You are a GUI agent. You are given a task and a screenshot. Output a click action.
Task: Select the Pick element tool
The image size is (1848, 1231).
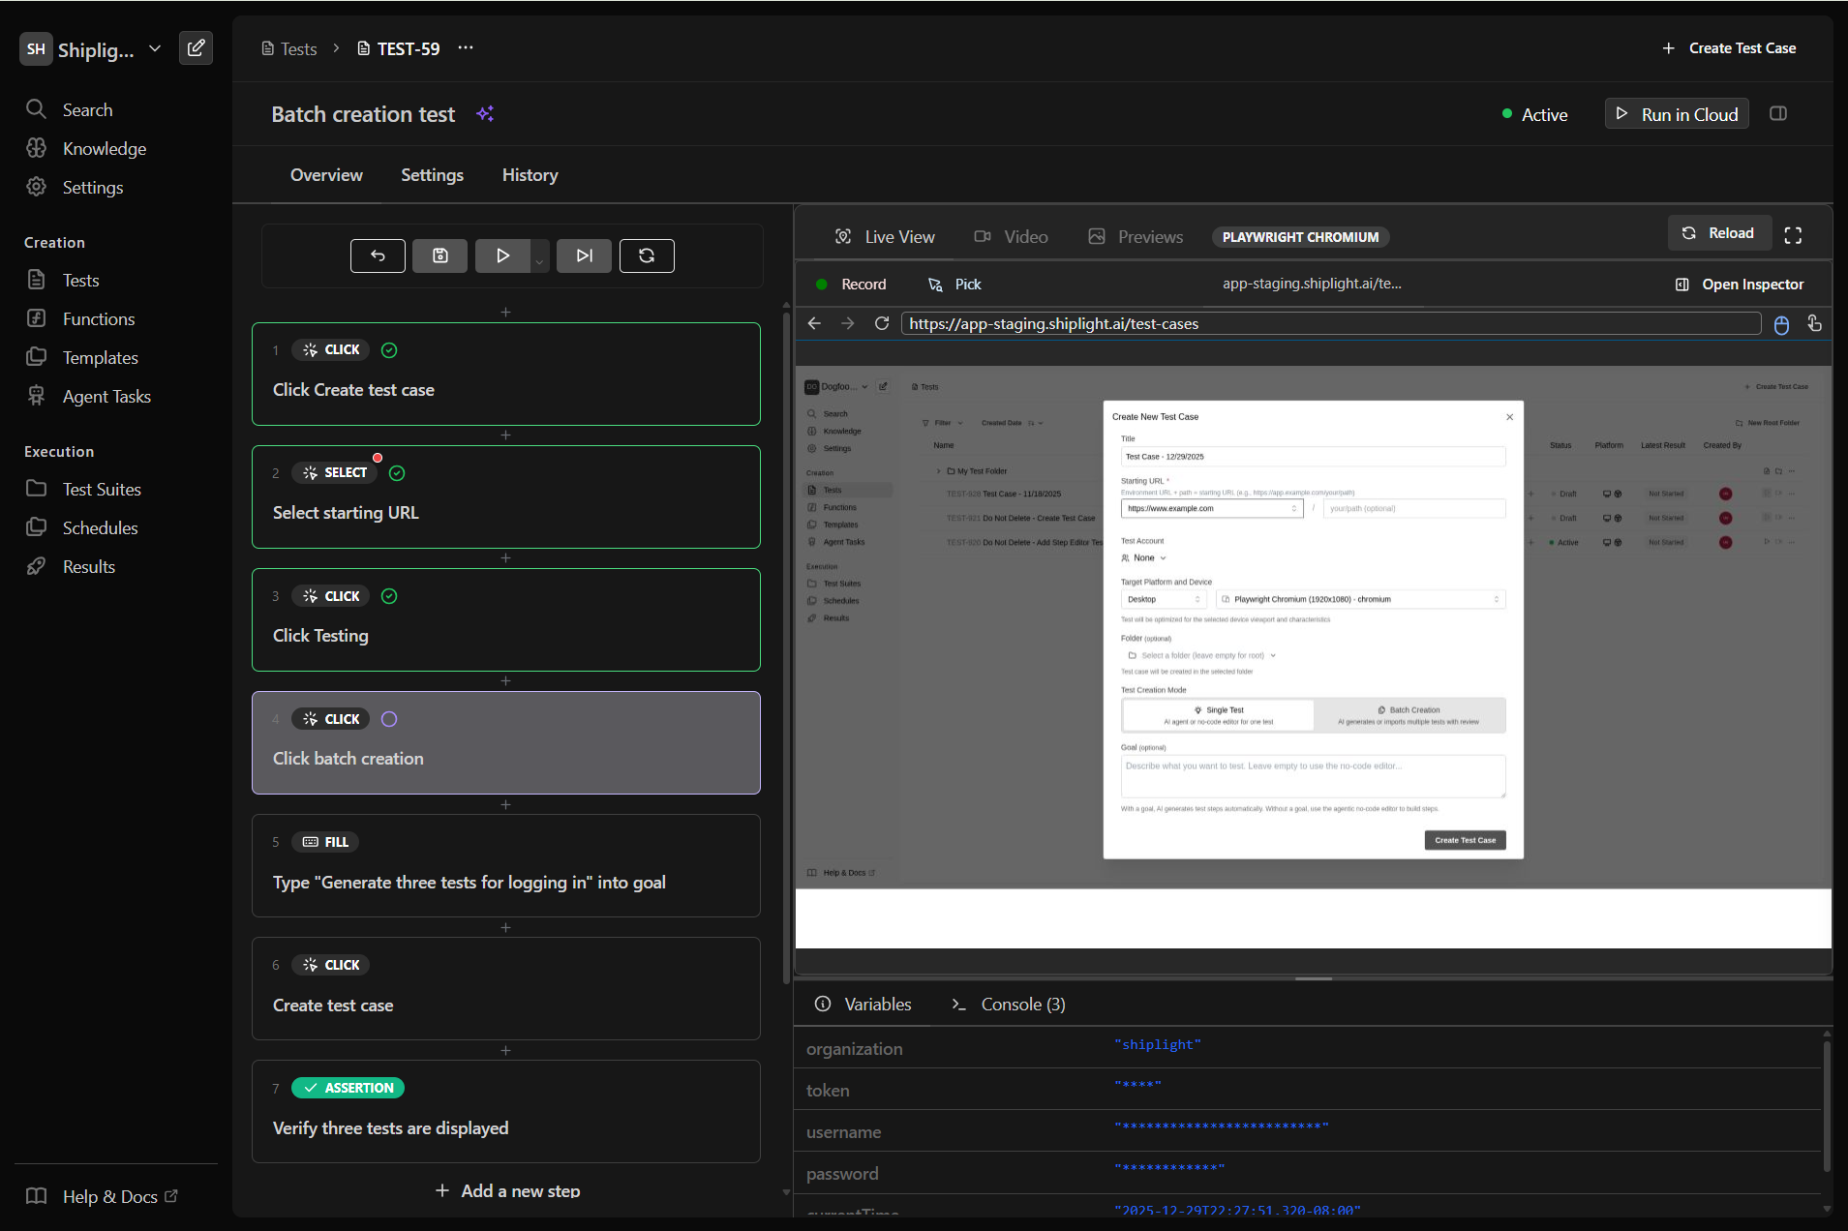(x=954, y=284)
